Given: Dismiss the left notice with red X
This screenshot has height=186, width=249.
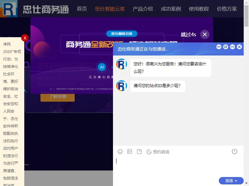Looking at the screenshot, I should point(25,38).
